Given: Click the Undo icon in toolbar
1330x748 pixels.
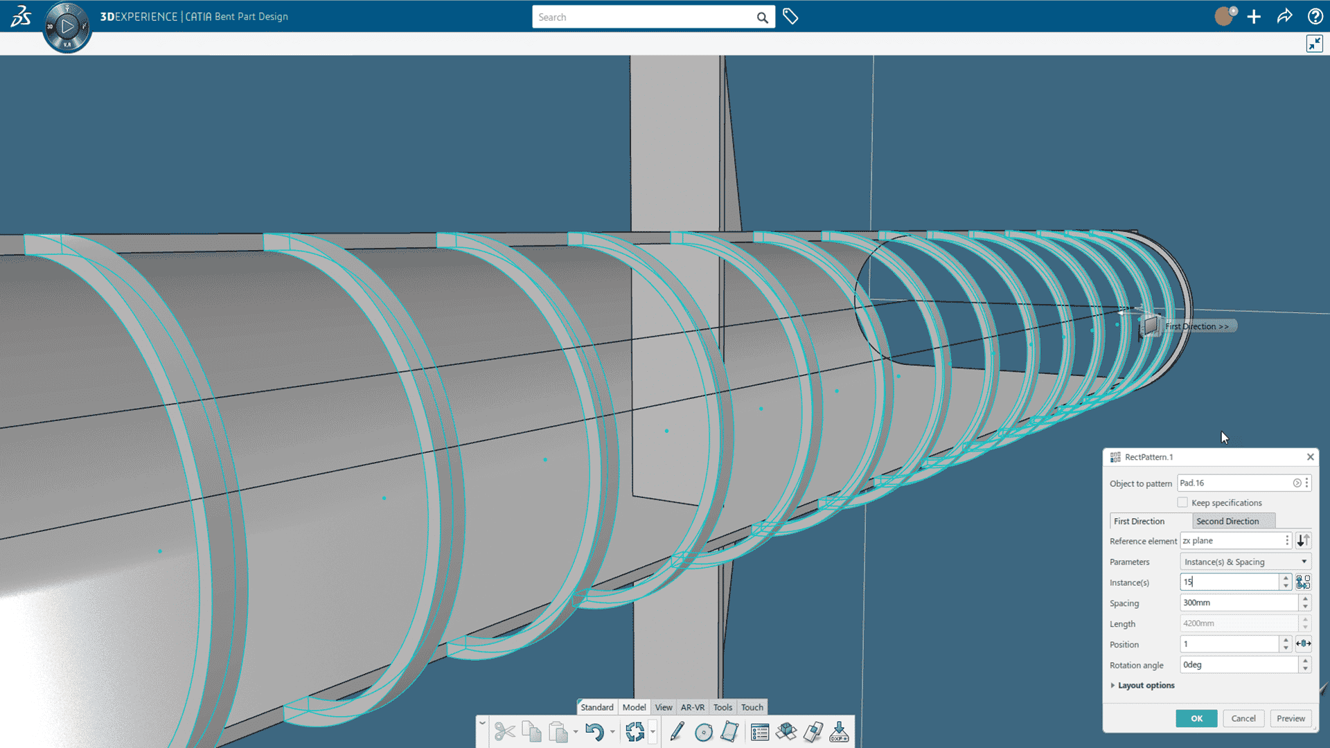Looking at the screenshot, I should 593,731.
